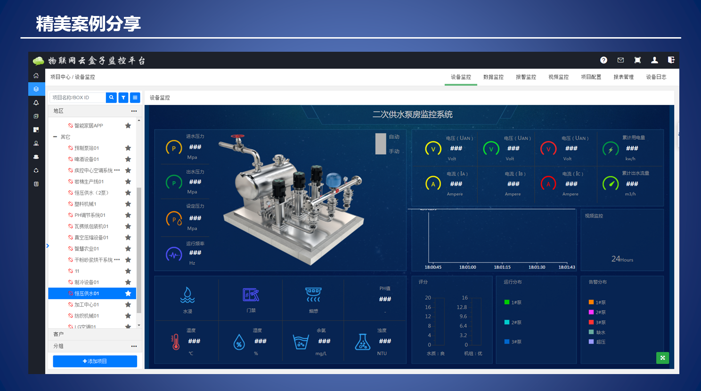701x391 pixels.
Task: Switch to the 报表管理 tab
Action: 623,77
